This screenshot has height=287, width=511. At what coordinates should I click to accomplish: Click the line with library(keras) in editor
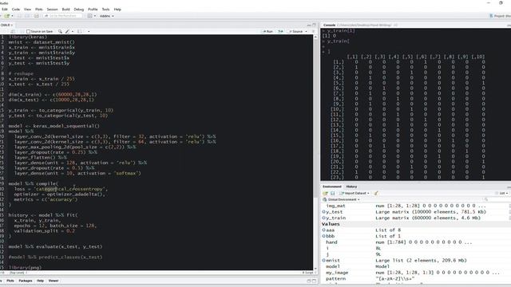[28, 37]
